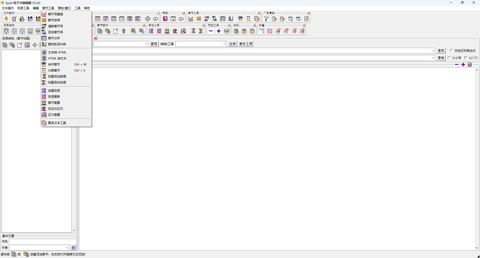Screen dimensions: 480x258
Task: Click the trash delete chapter icon
Action: (x=124, y=31)
